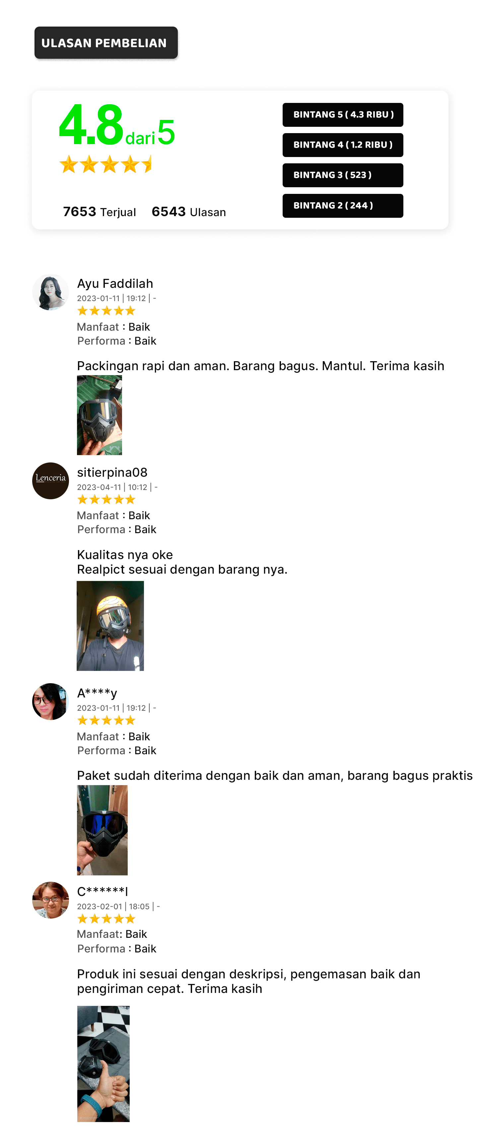This screenshot has height=1135, width=480.
Task: Show Bintang 3 (523) reviews
Action: [343, 175]
